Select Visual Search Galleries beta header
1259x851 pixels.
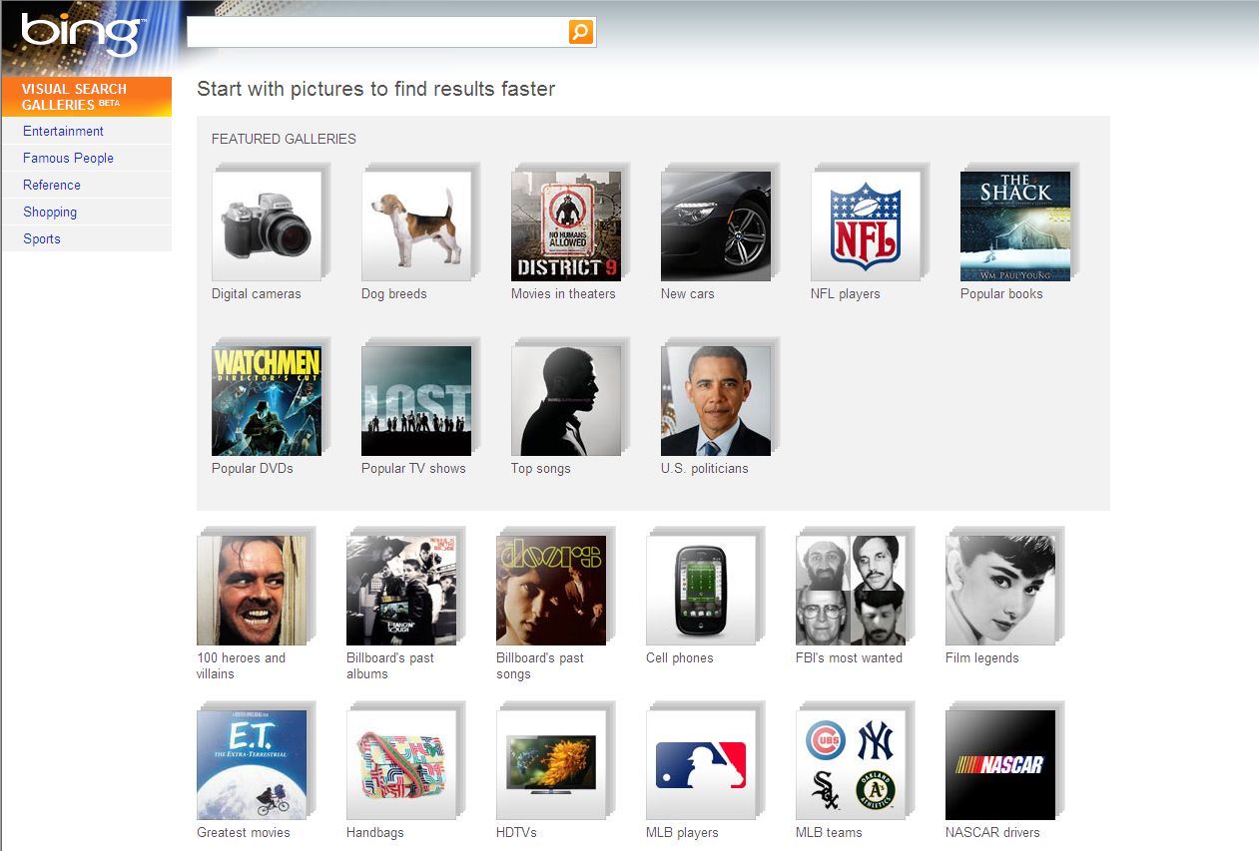(87, 97)
